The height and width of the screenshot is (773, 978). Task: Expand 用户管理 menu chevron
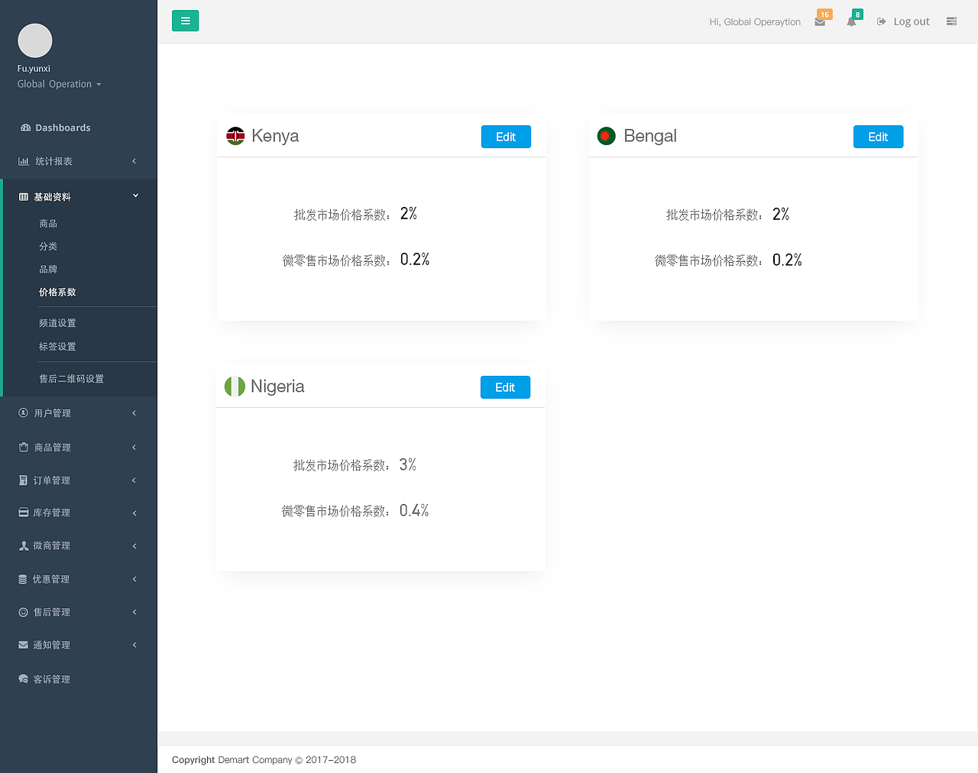coord(134,413)
